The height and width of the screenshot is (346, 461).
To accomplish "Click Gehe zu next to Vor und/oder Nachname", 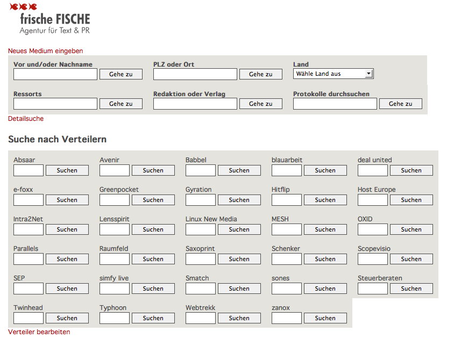I will point(121,74).
